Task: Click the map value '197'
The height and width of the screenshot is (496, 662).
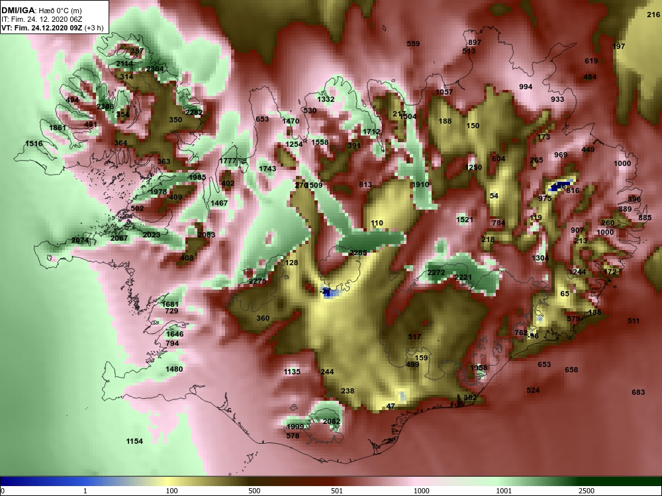Action: pos(618,46)
